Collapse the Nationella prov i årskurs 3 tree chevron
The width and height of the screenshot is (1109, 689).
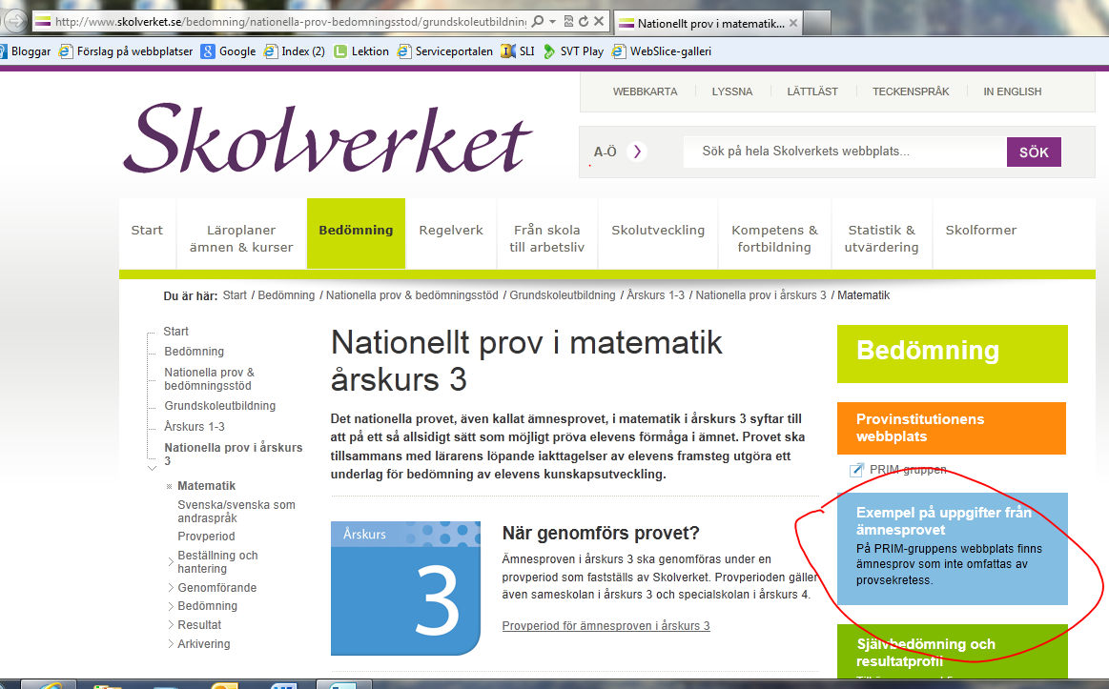(152, 468)
